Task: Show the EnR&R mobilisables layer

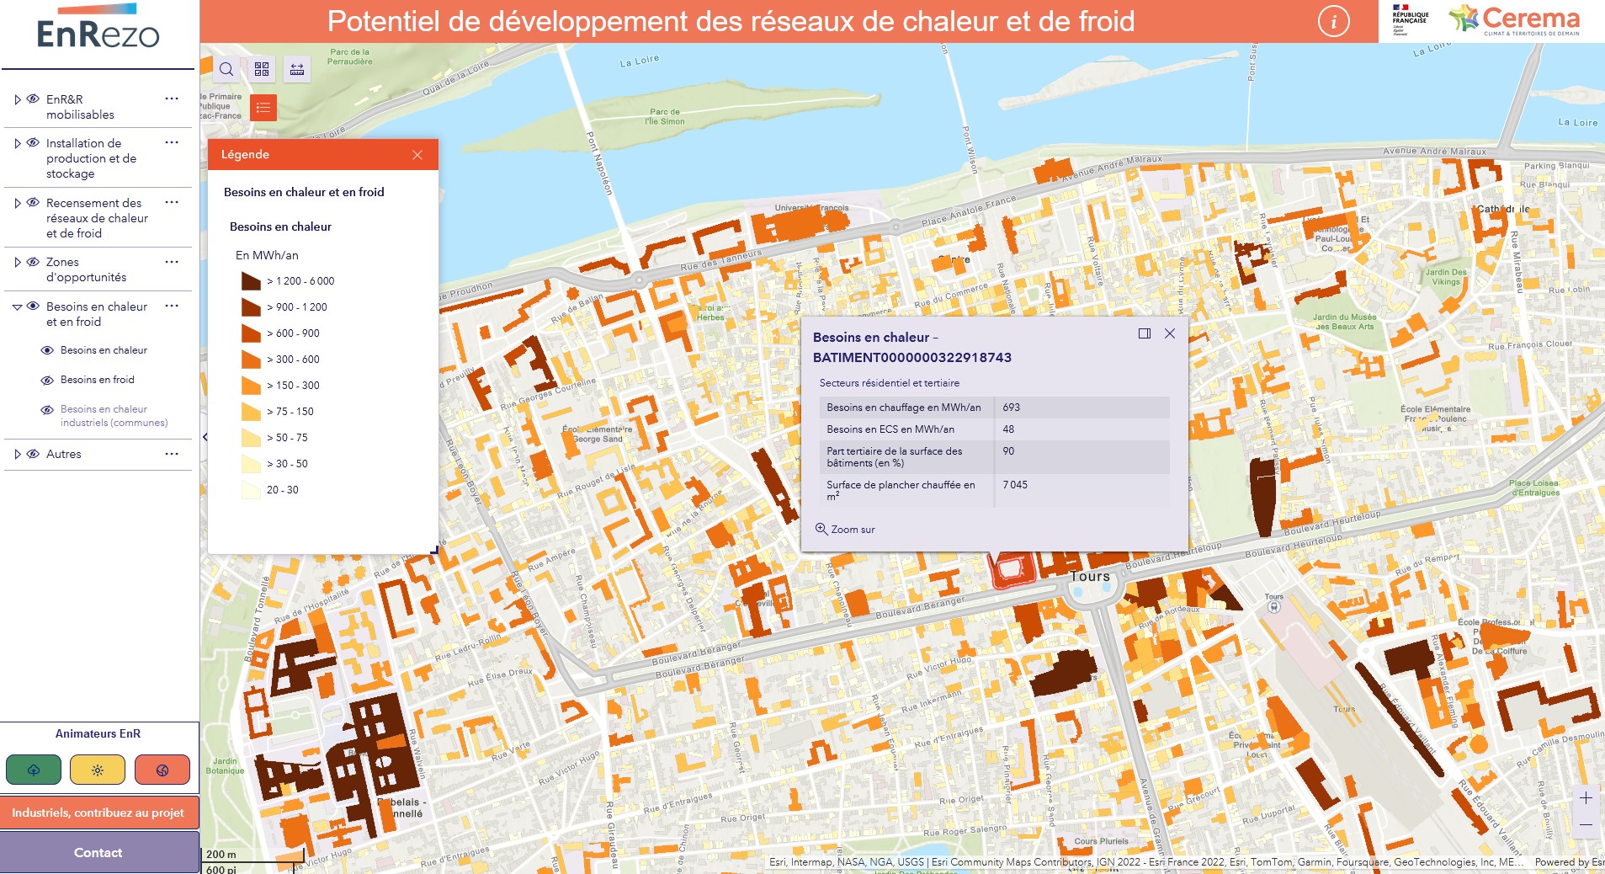Action: click(33, 99)
